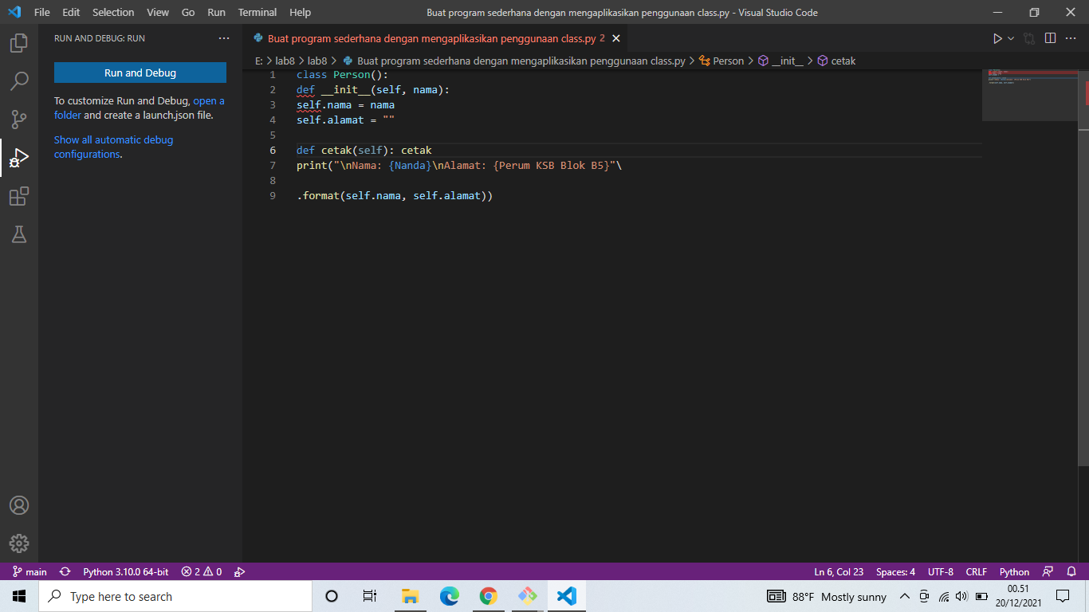Open the Manage gear menu
1089x612 pixels.
tap(19, 543)
